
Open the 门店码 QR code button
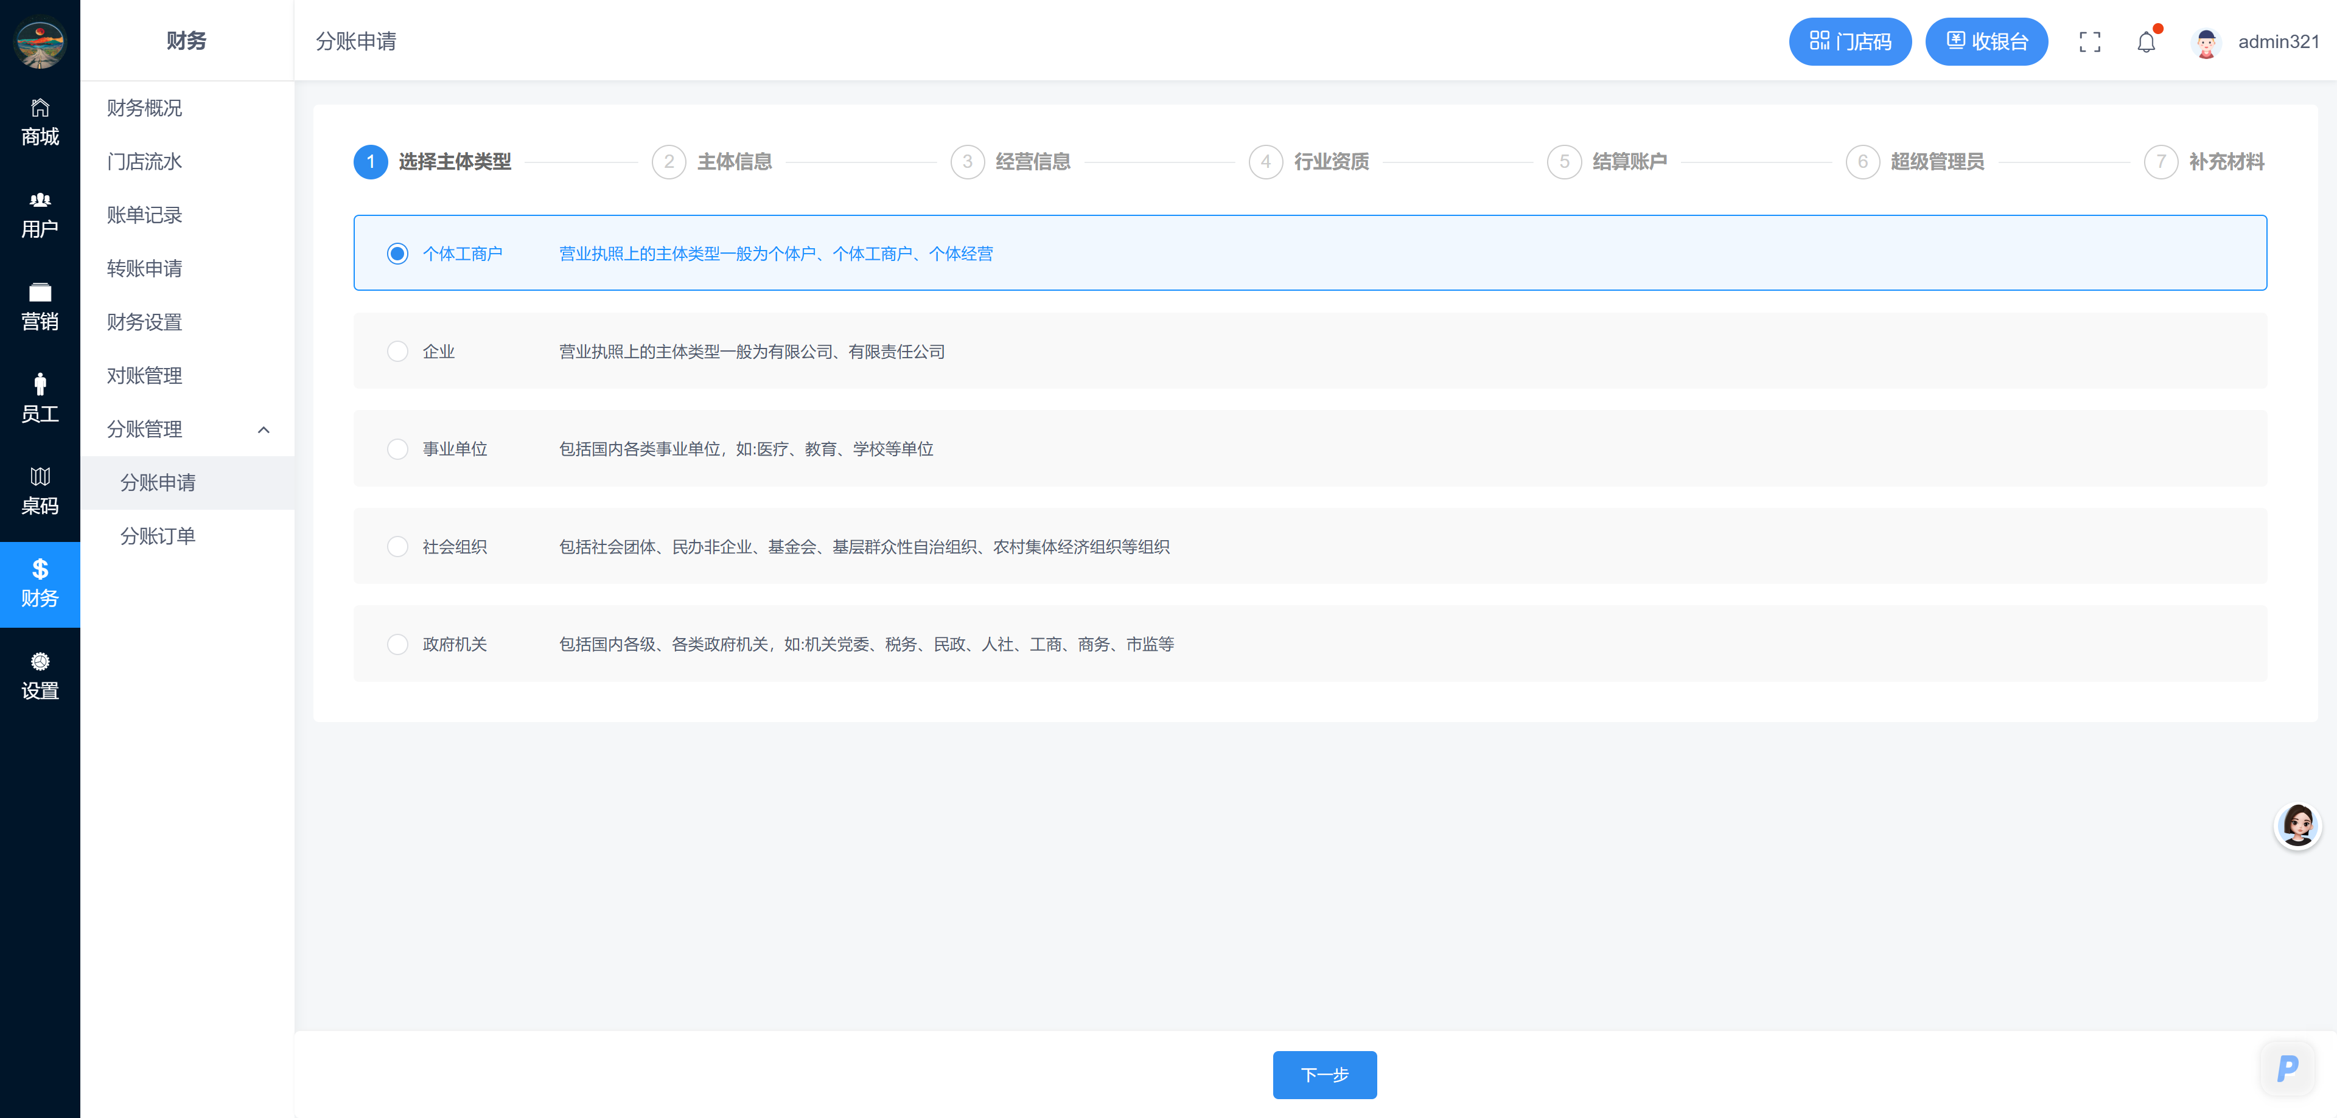pyautogui.click(x=1850, y=42)
